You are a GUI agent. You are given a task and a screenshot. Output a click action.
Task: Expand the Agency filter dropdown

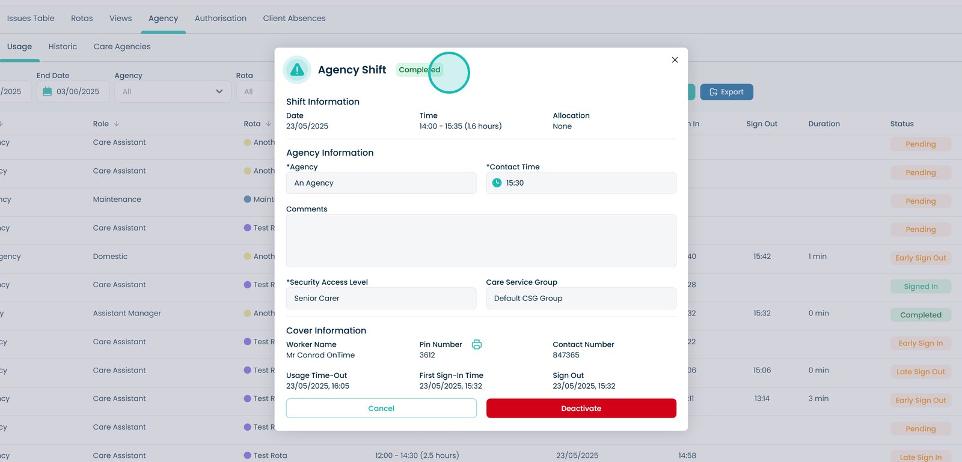(x=173, y=92)
